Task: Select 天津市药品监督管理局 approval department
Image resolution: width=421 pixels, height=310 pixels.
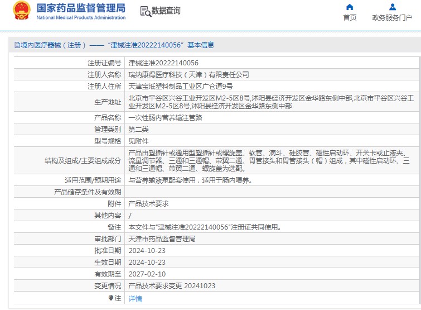Action: 162,239
